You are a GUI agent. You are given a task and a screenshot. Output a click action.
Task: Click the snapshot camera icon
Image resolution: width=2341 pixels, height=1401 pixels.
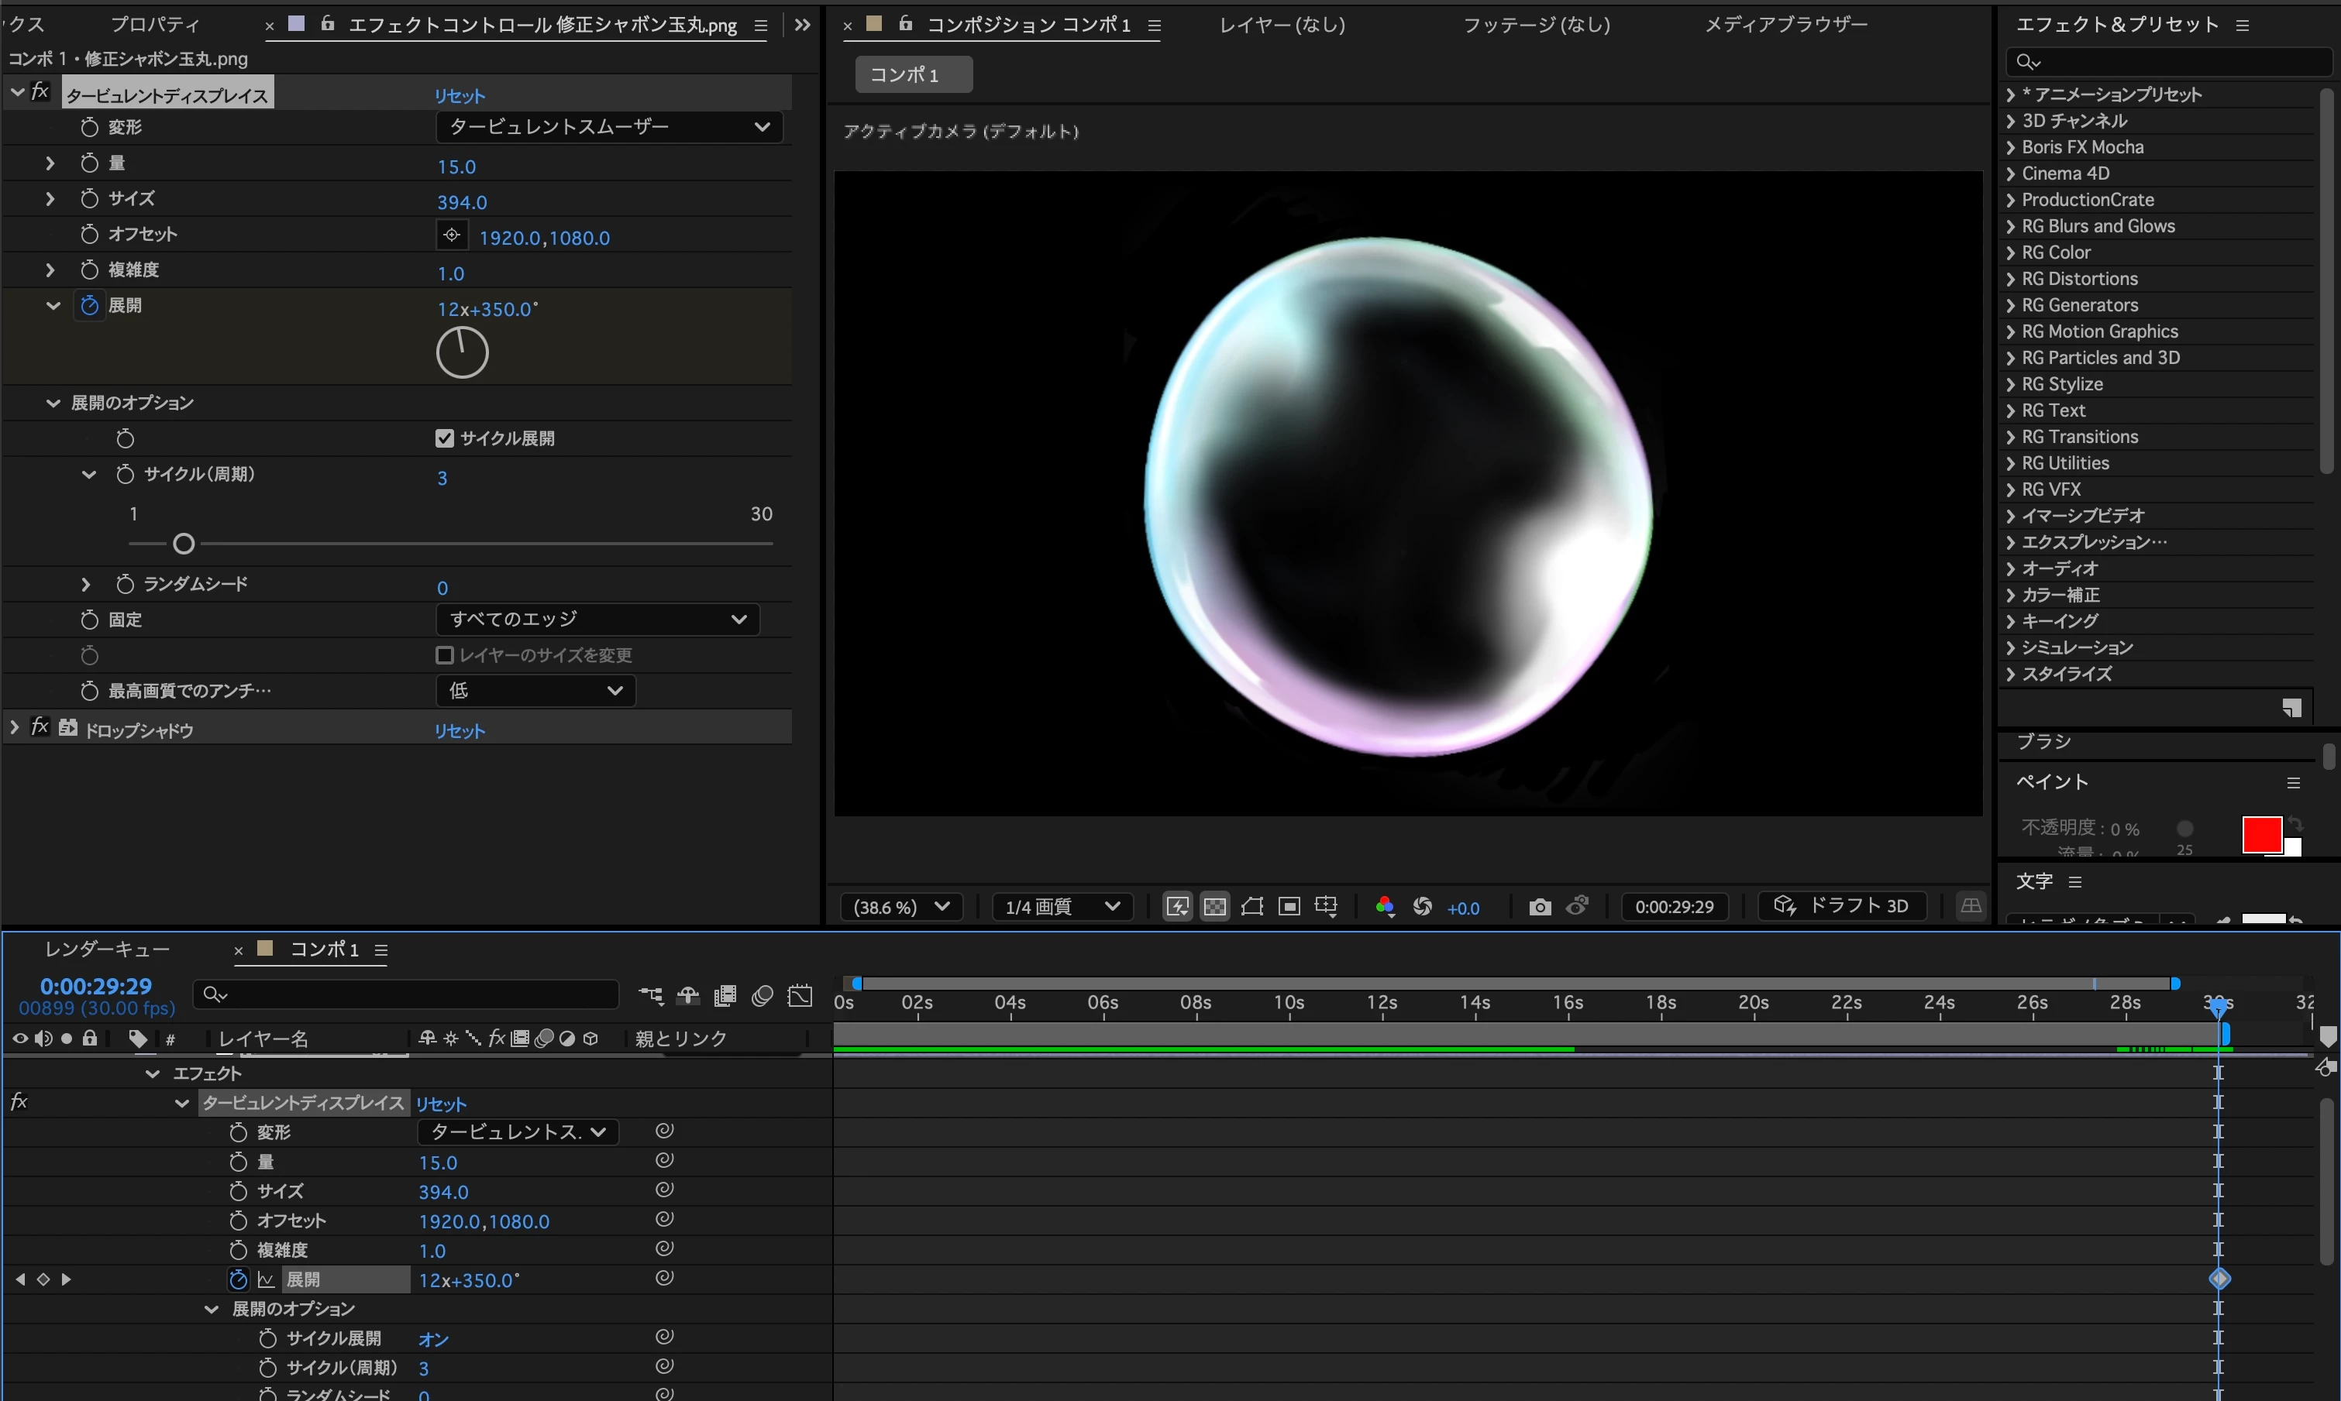pyautogui.click(x=1539, y=907)
